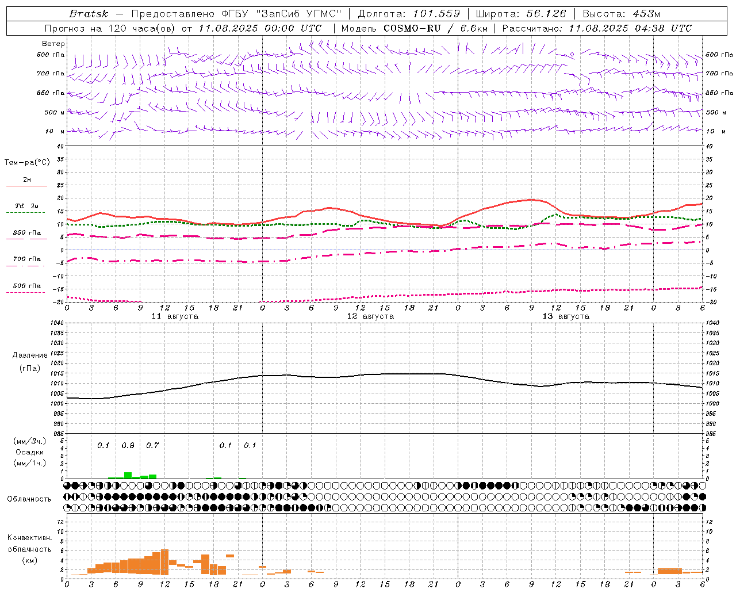Screen dimensions: 736x589
Task: Click the "850 гПа" entry in the temperature legend
Action: [27, 233]
